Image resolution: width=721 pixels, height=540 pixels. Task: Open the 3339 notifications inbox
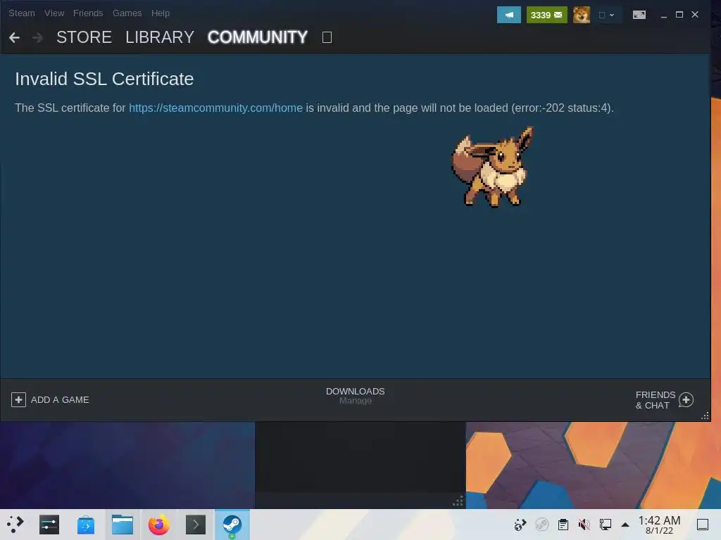point(546,15)
